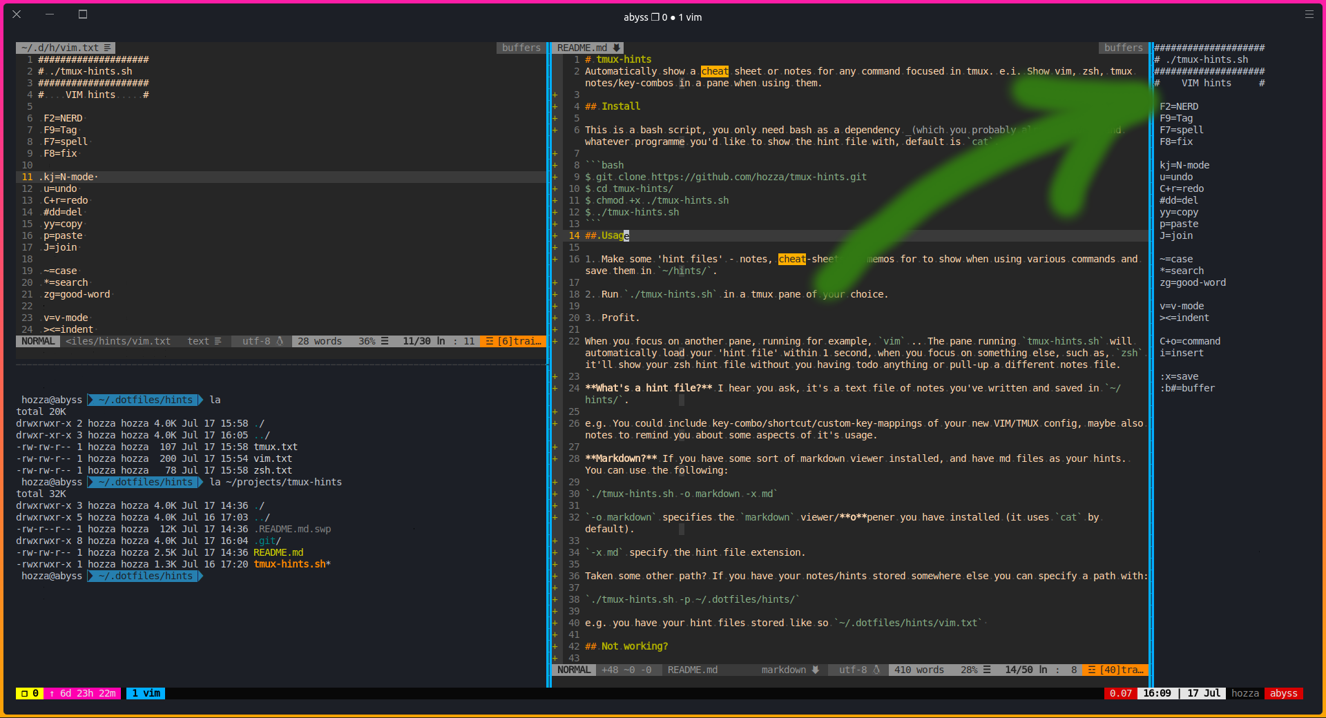Click the '+48 ~0 -0' git changes indicator
Viewport: 1326px width, 718px height.
pyautogui.click(x=626, y=670)
